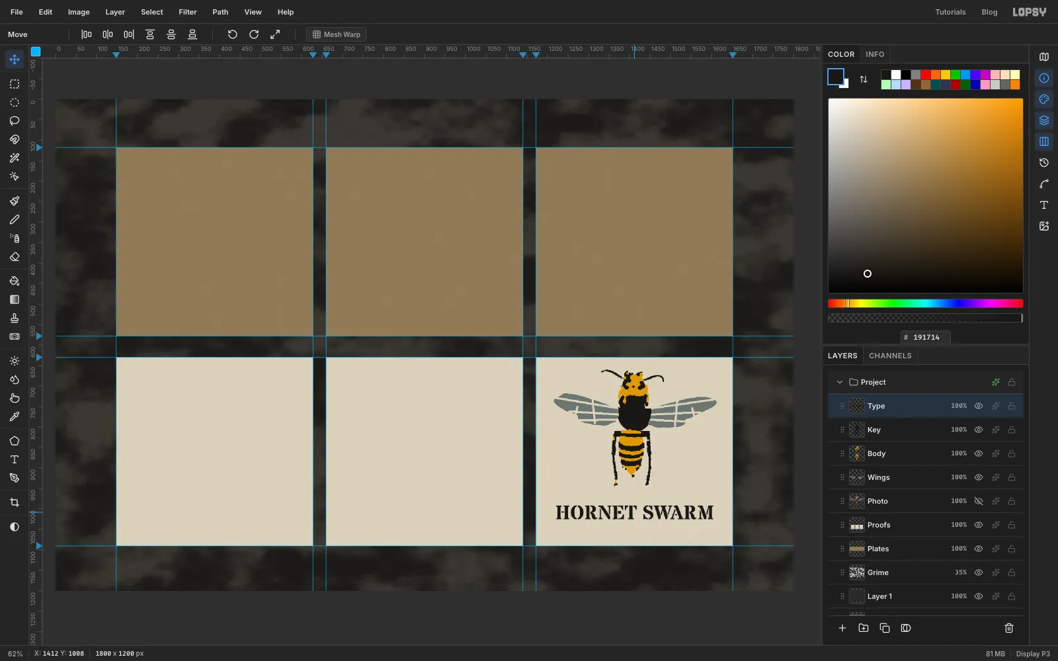Toggle lock on the Wings layer

click(1012, 477)
